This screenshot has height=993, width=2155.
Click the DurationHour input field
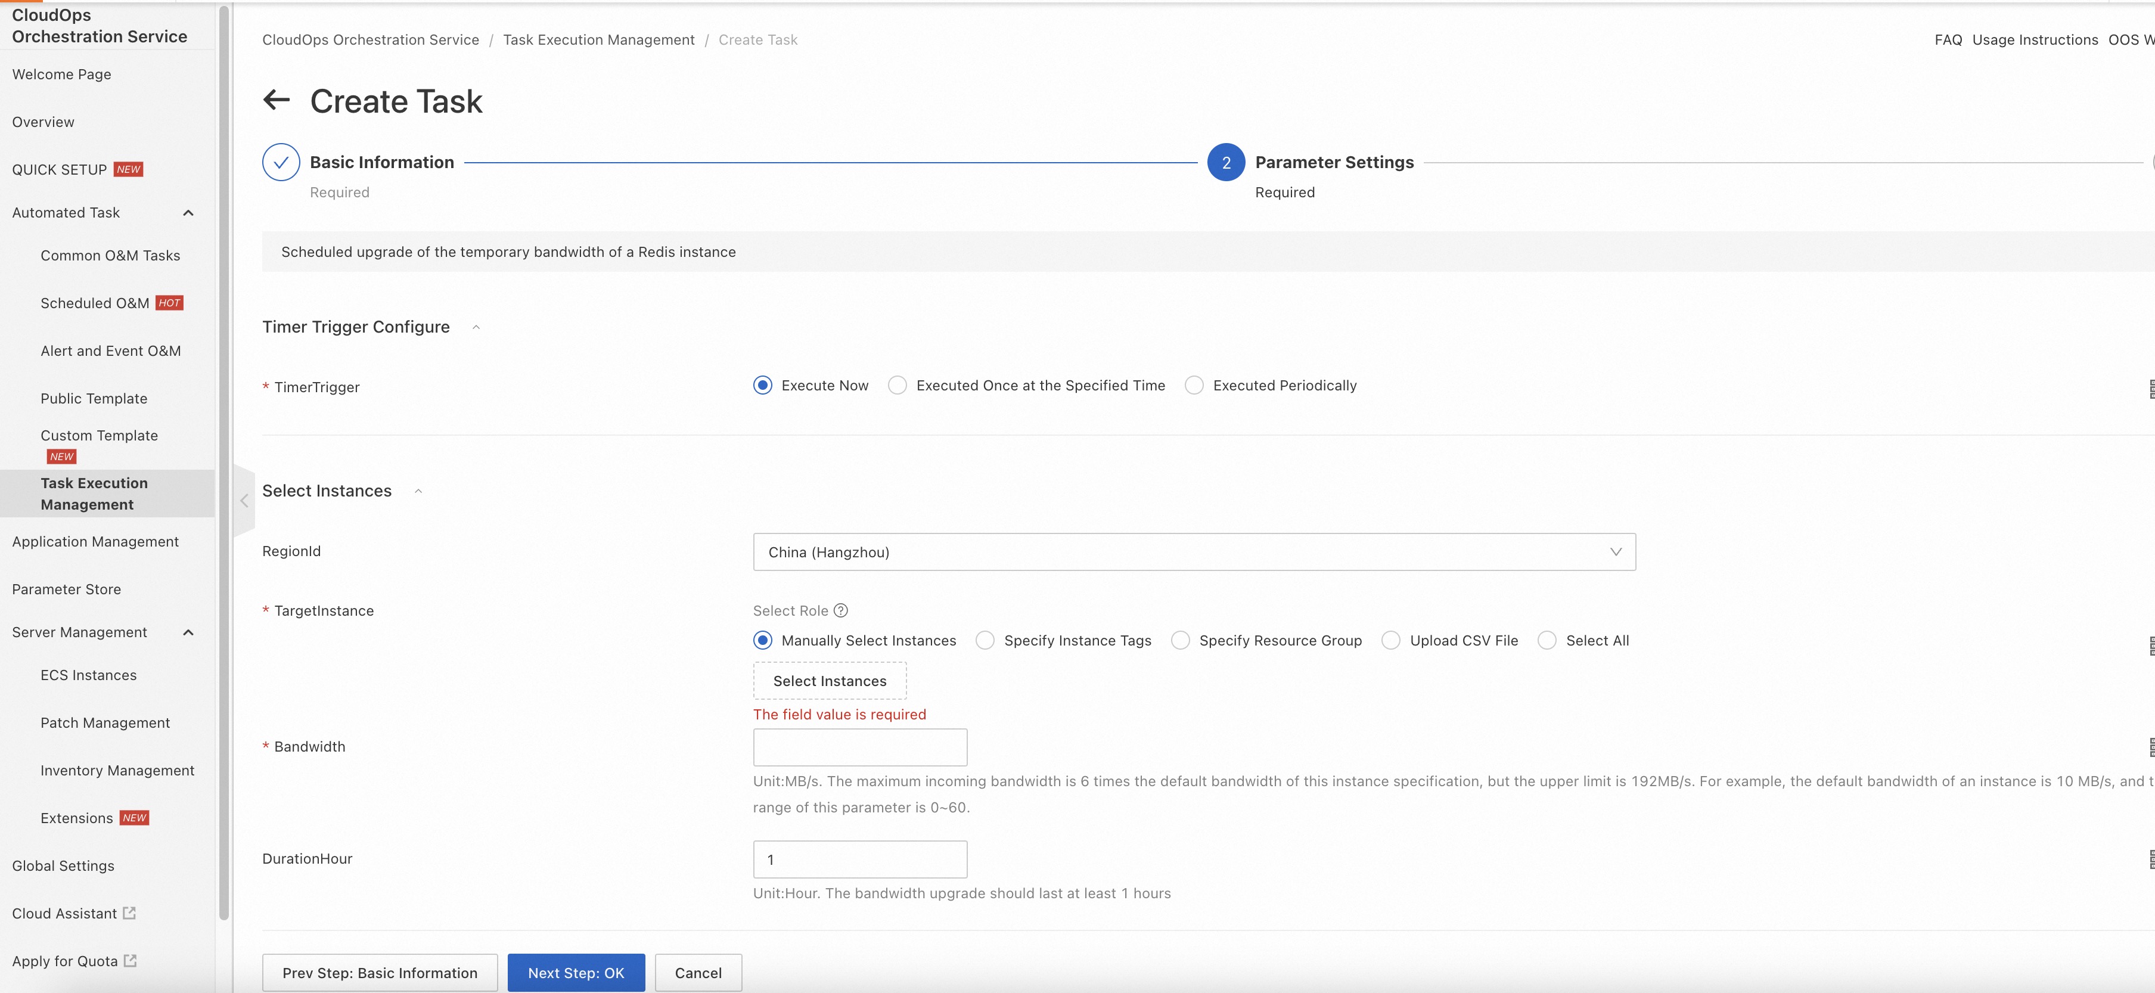point(860,860)
